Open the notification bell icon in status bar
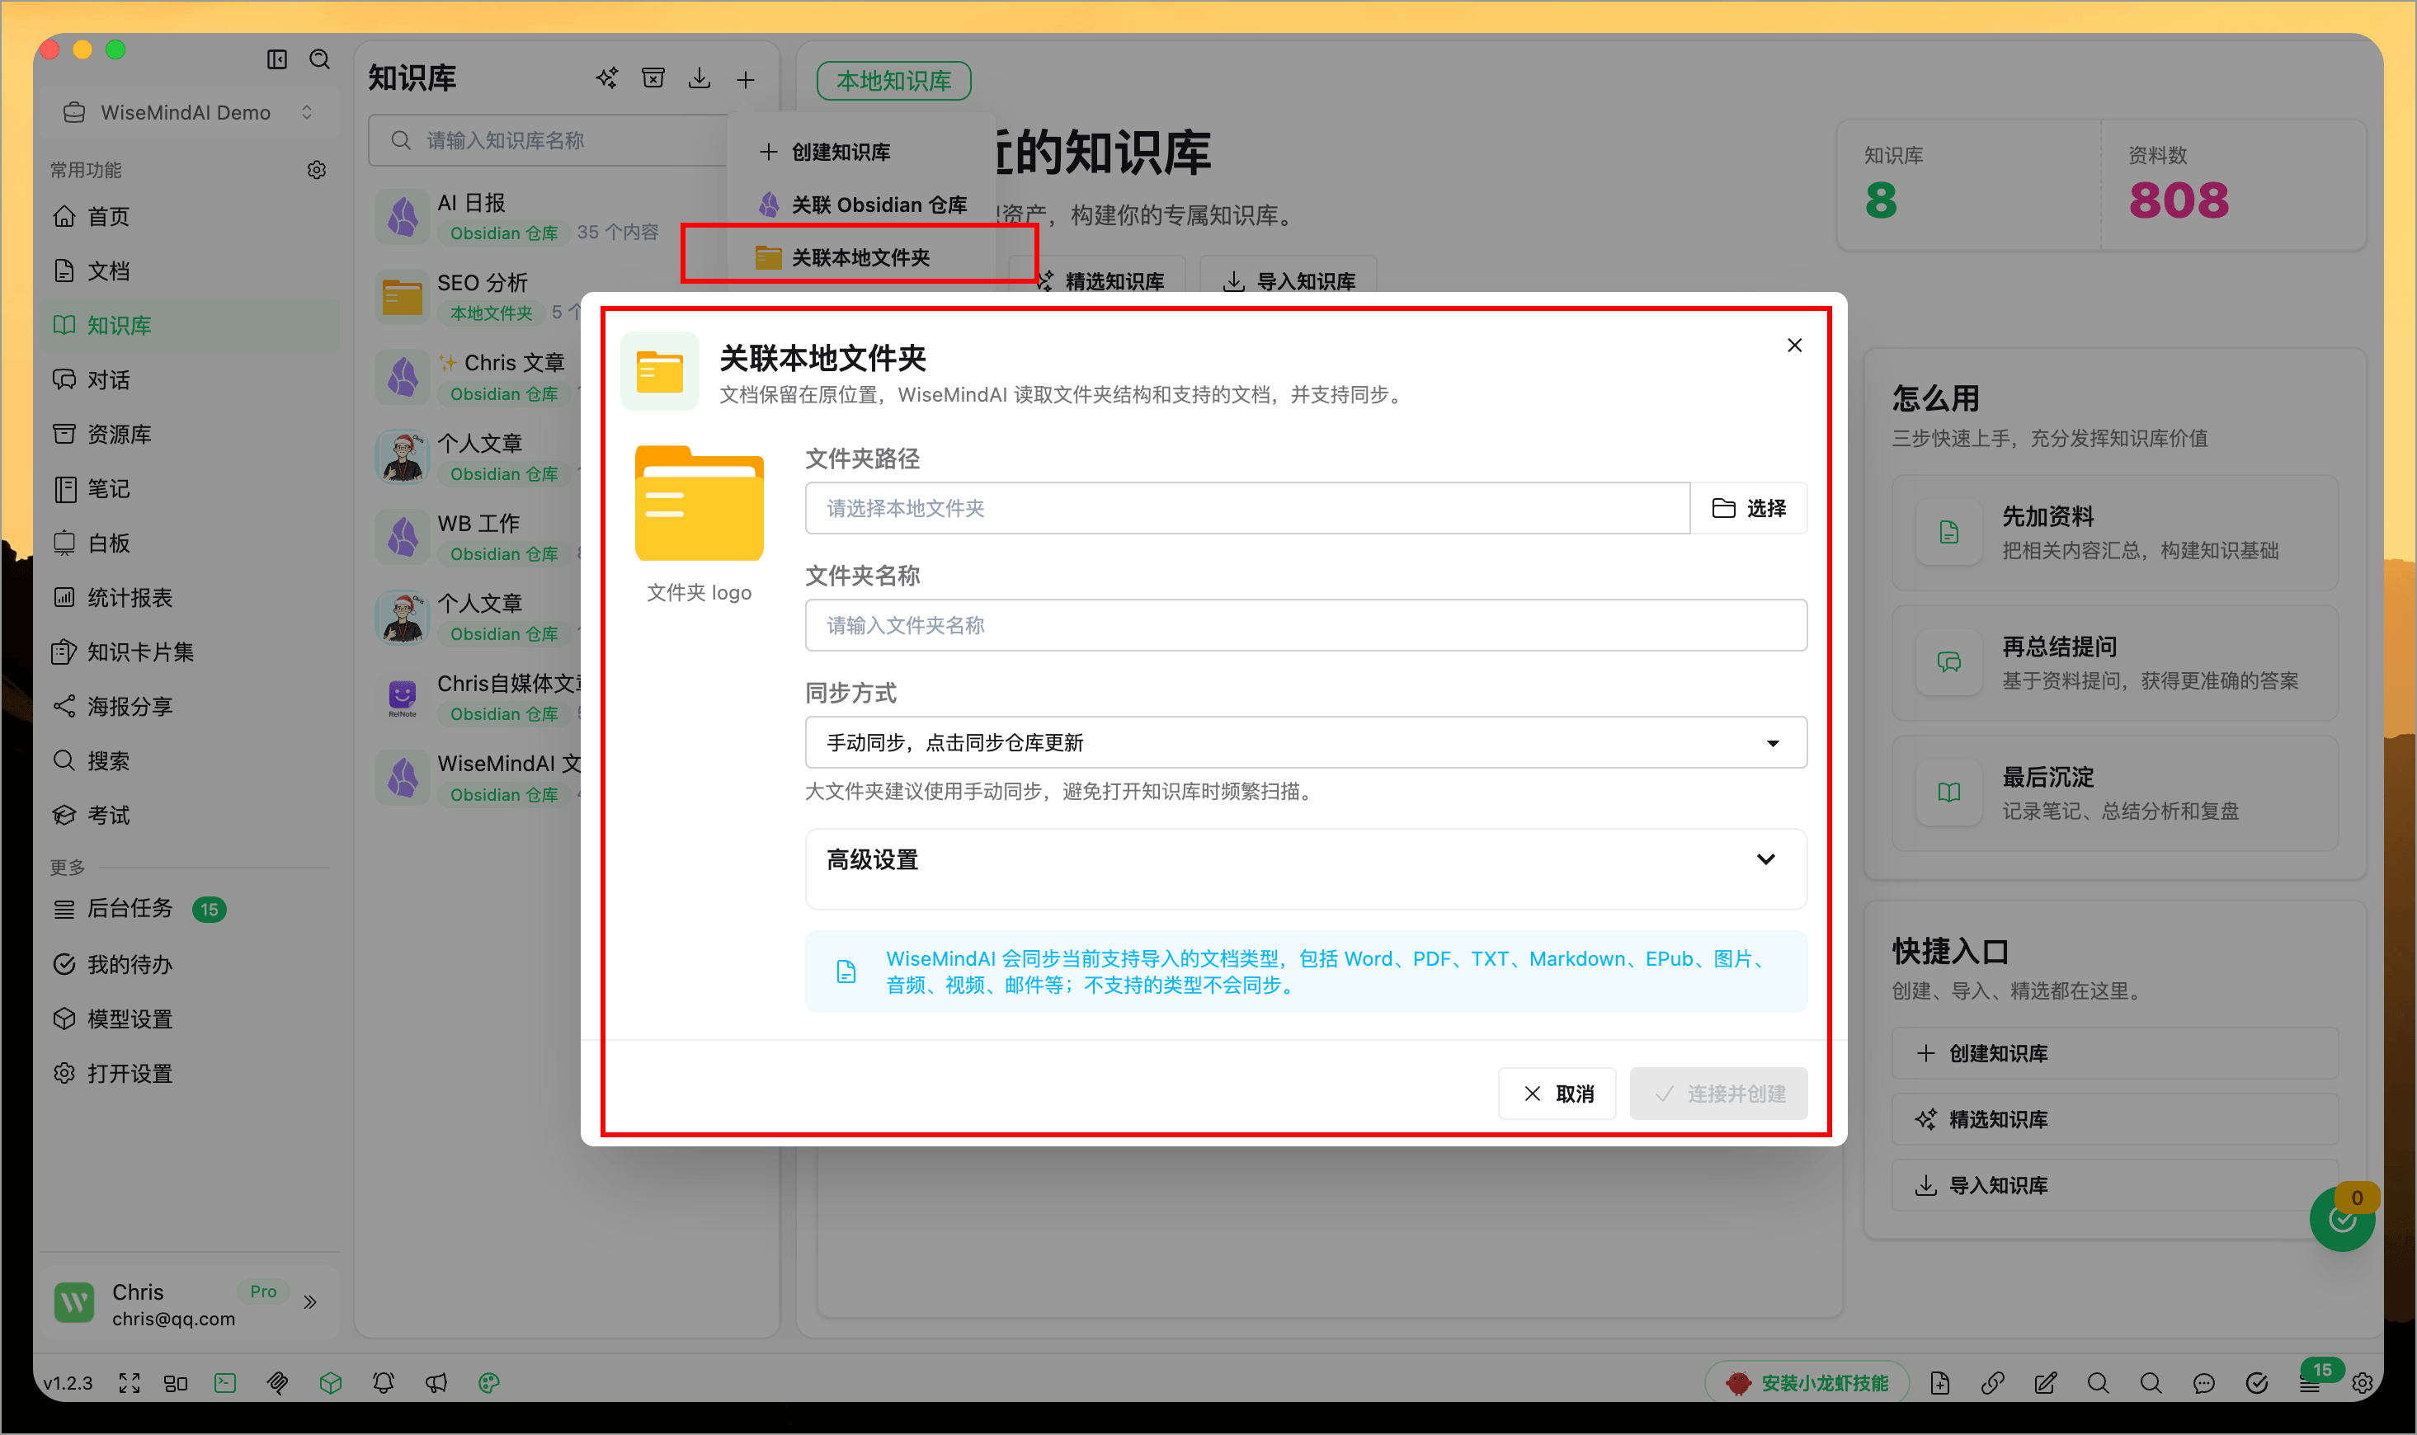 point(384,1383)
